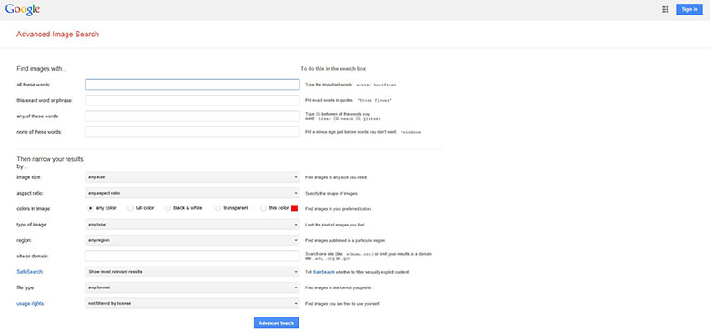Open the red color swatch picker
Image resolution: width=710 pixels, height=332 pixels.
click(x=294, y=208)
